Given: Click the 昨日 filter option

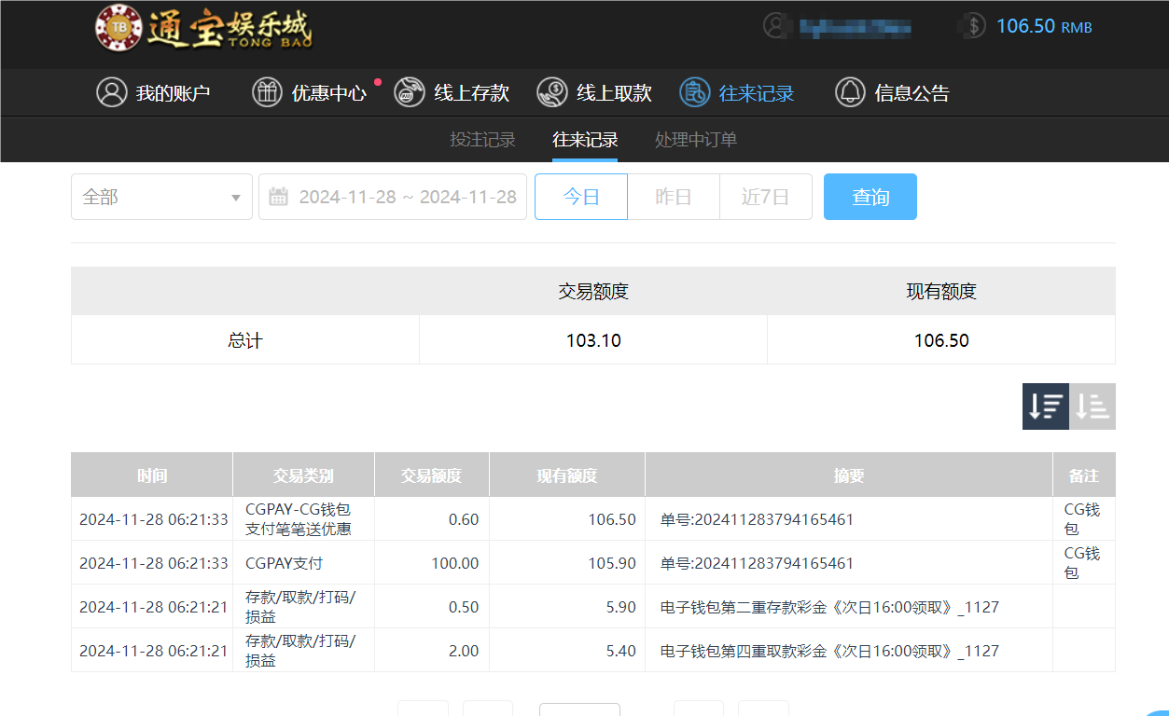Looking at the screenshot, I should tap(673, 197).
